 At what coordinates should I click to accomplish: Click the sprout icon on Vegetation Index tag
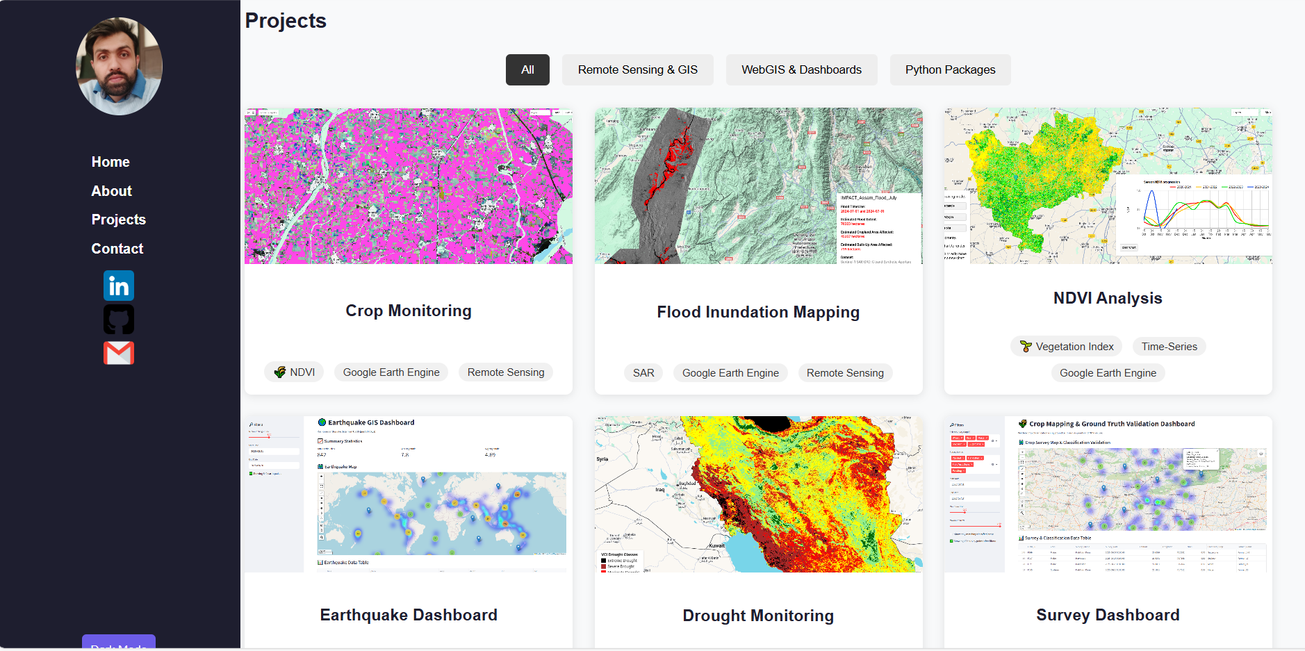point(1026,346)
